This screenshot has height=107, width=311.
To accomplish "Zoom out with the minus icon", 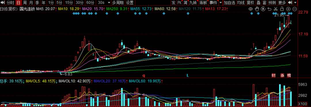I will click(x=295, y=9).
